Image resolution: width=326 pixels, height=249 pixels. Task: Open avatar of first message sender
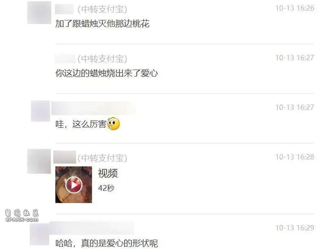(39, 13)
